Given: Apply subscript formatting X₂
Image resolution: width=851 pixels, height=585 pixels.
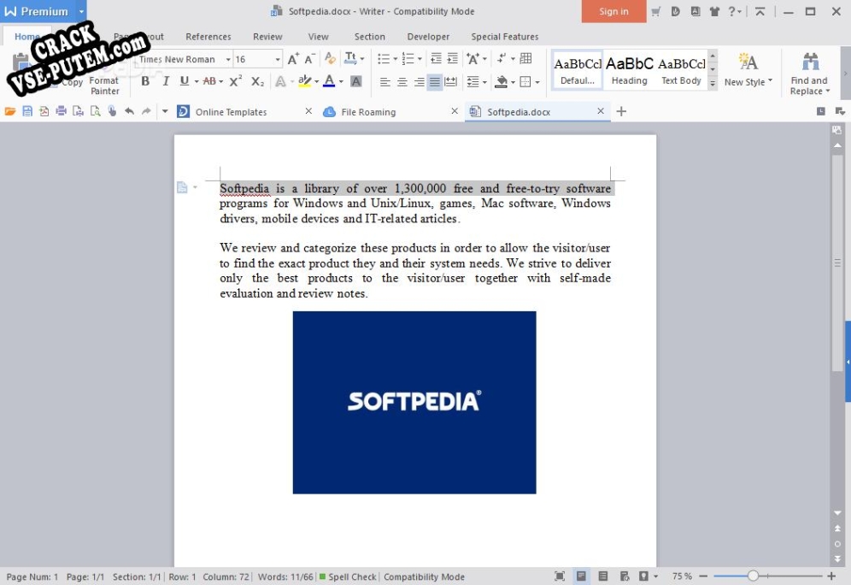Looking at the screenshot, I should point(258,81).
